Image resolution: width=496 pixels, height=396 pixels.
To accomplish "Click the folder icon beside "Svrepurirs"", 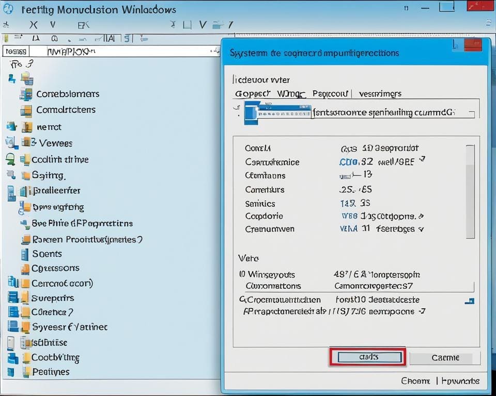I will pos(25,298).
